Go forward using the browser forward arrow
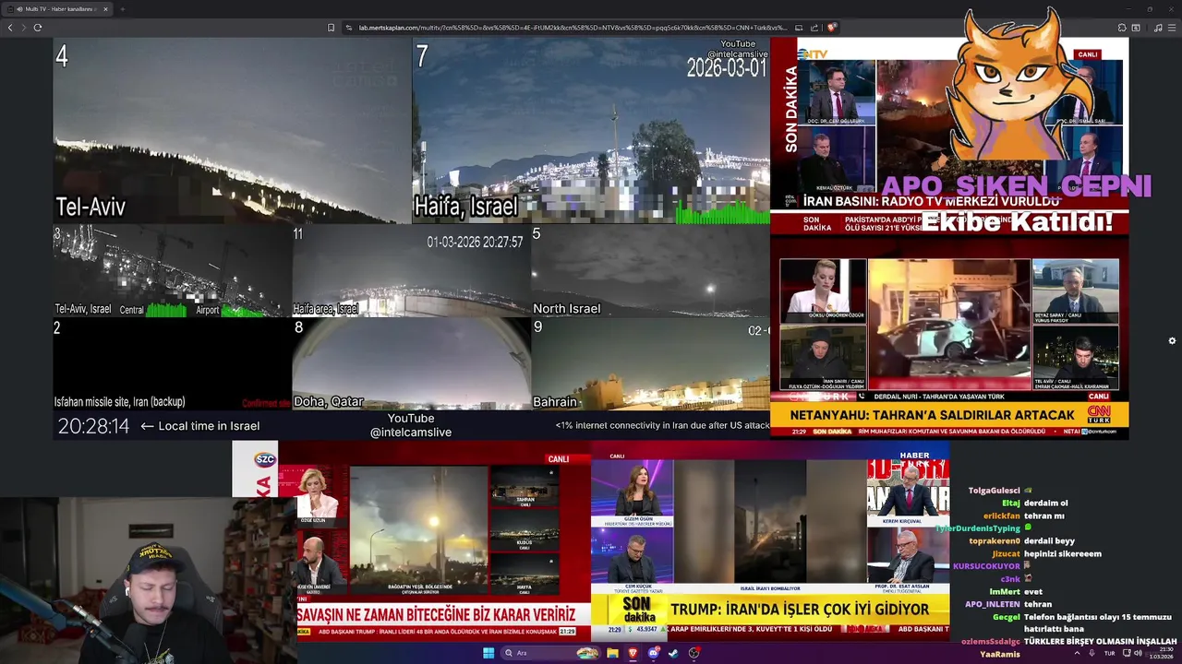The image size is (1182, 664). point(23,28)
